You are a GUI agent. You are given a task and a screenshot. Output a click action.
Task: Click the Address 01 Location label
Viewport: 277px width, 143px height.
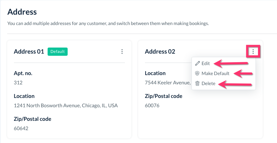pyautogui.click(x=24, y=96)
